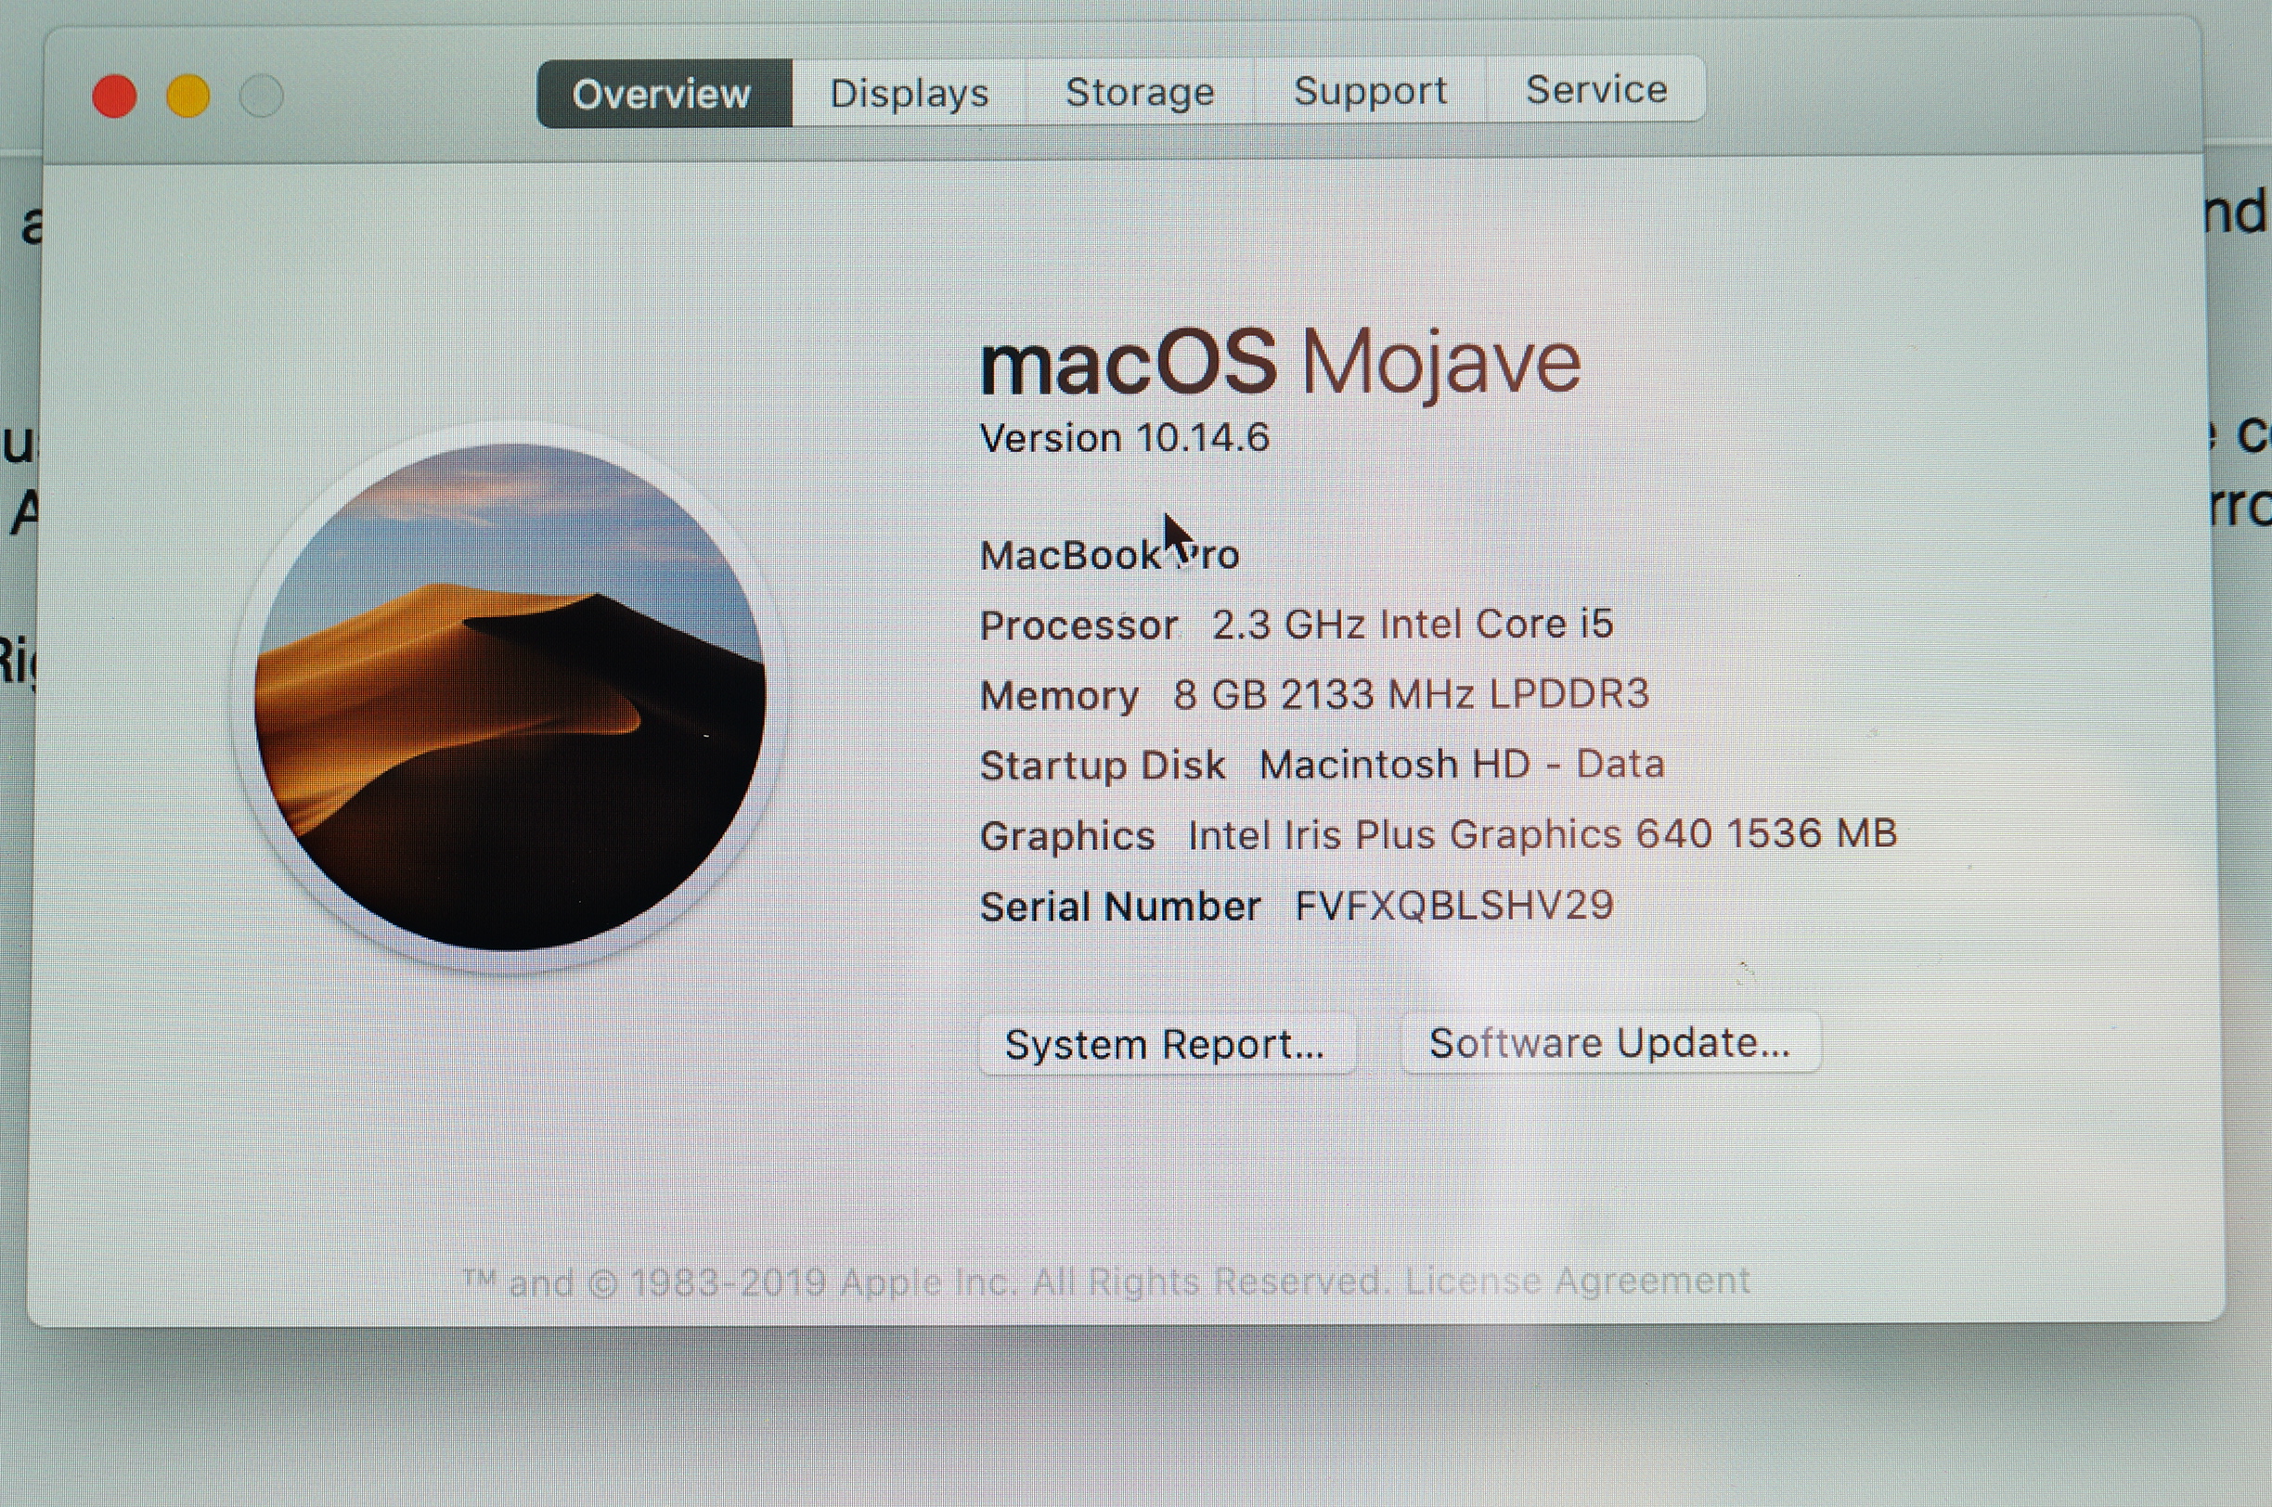
Task: Click graphics value Intel Iris Plus Graphics 640
Action: click(x=1543, y=834)
